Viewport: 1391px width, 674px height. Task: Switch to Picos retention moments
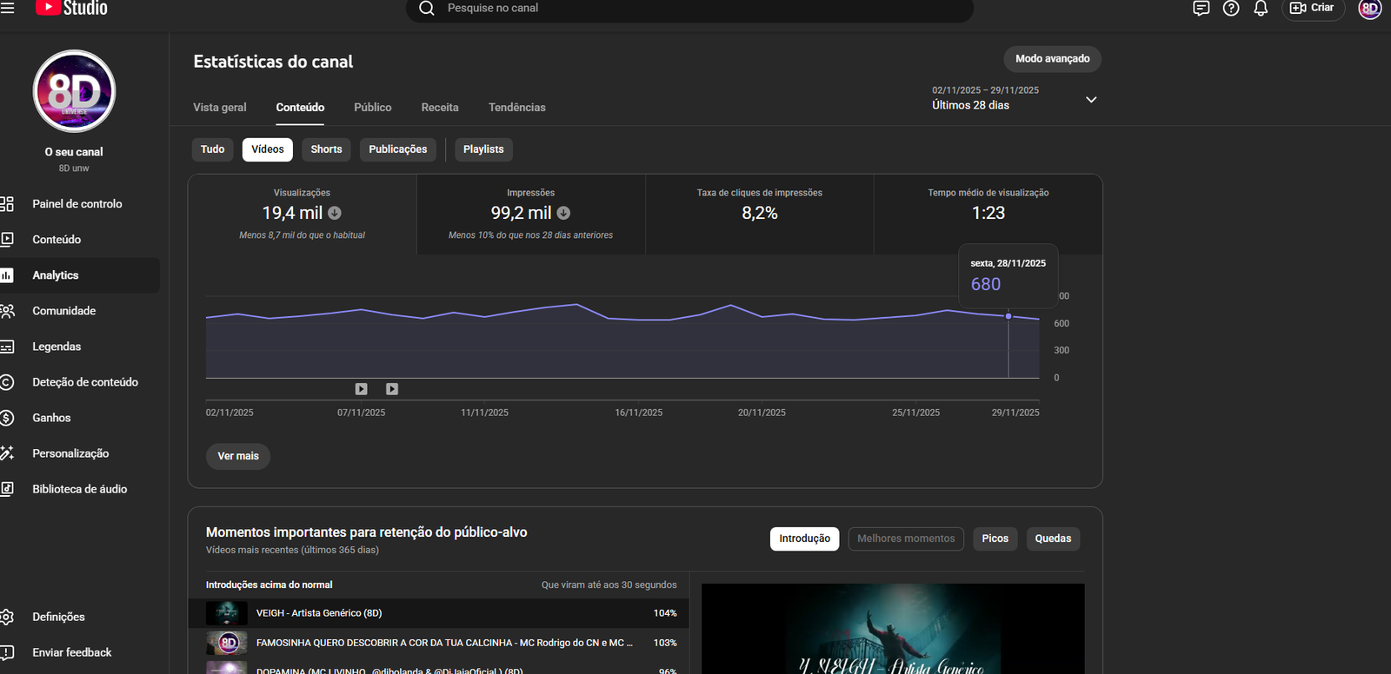995,539
